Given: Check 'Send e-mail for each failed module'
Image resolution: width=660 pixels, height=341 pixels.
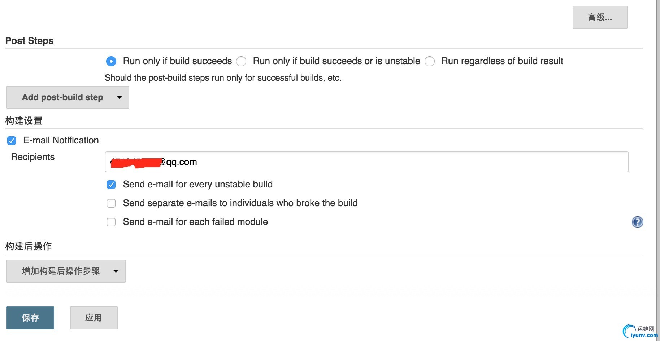Looking at the screenshot, I should tap(111, 222).
